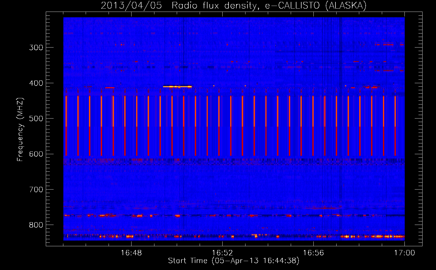Click the bright yellow horizontal streak near 410 MHz
The height and width of the screenshot is (270, 436).
click(x=177, y=87)
